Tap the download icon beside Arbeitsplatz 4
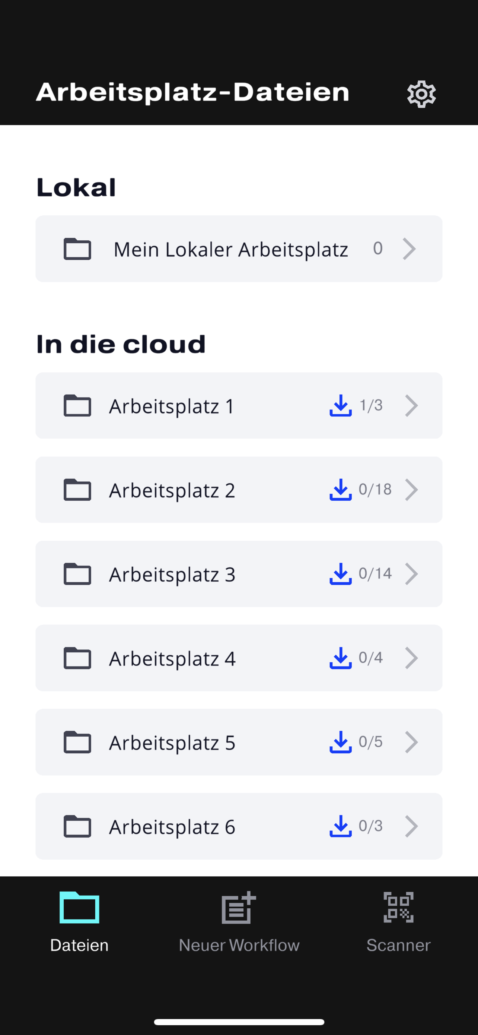478x1035 pixels. click(340, 658)
